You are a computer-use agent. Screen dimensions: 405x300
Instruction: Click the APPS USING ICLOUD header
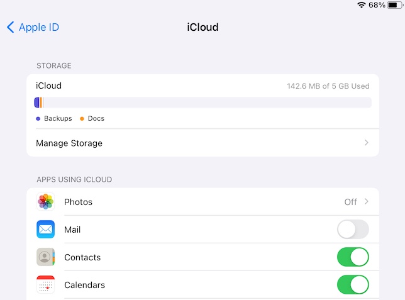[74, 179]
